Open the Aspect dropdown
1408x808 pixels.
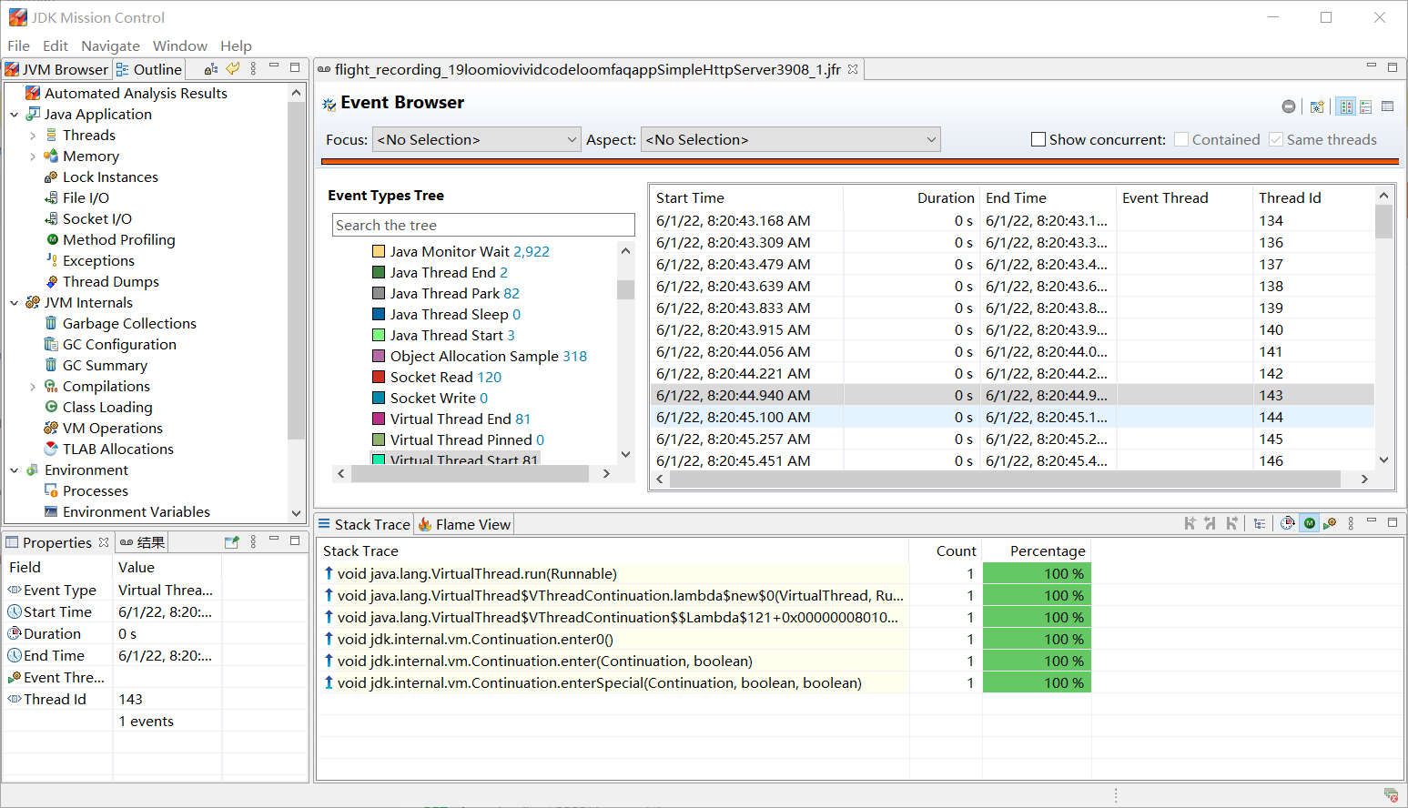click(790, 139)
